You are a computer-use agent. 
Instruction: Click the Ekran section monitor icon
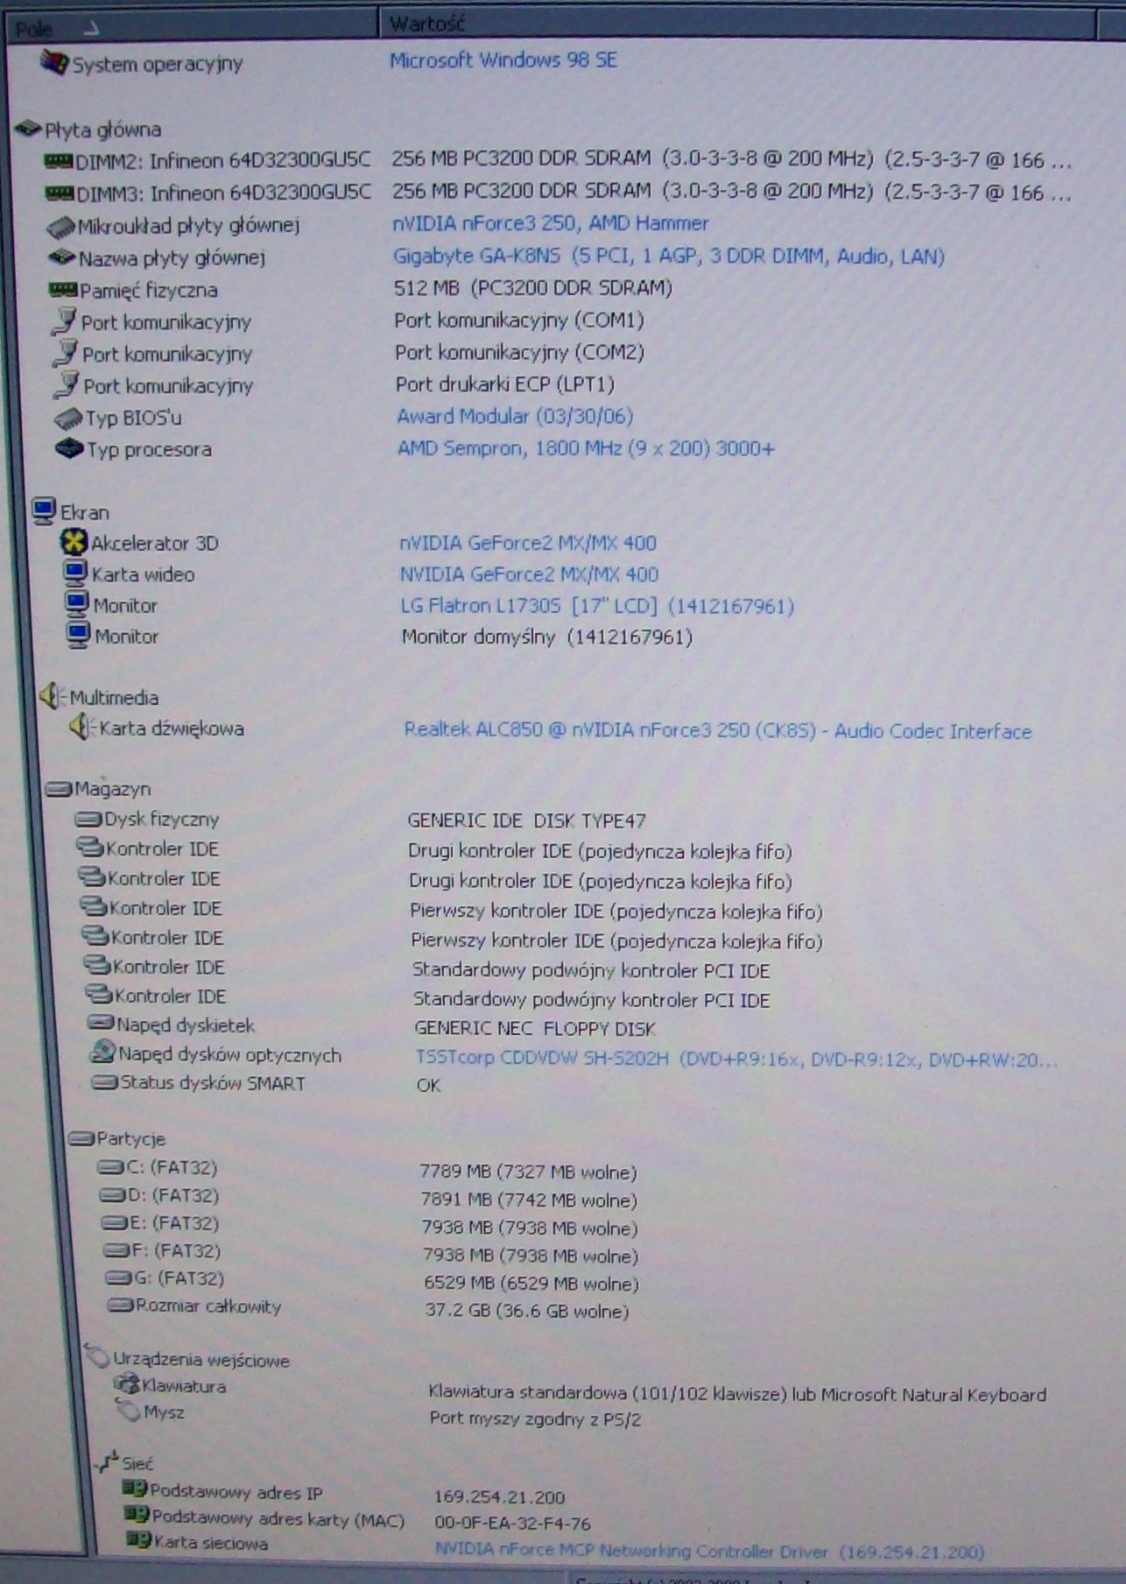point(44,510)
